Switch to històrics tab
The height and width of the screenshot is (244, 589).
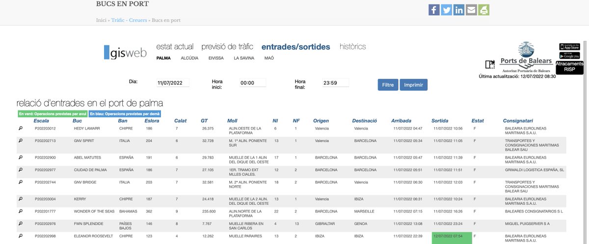coord(352,47)
